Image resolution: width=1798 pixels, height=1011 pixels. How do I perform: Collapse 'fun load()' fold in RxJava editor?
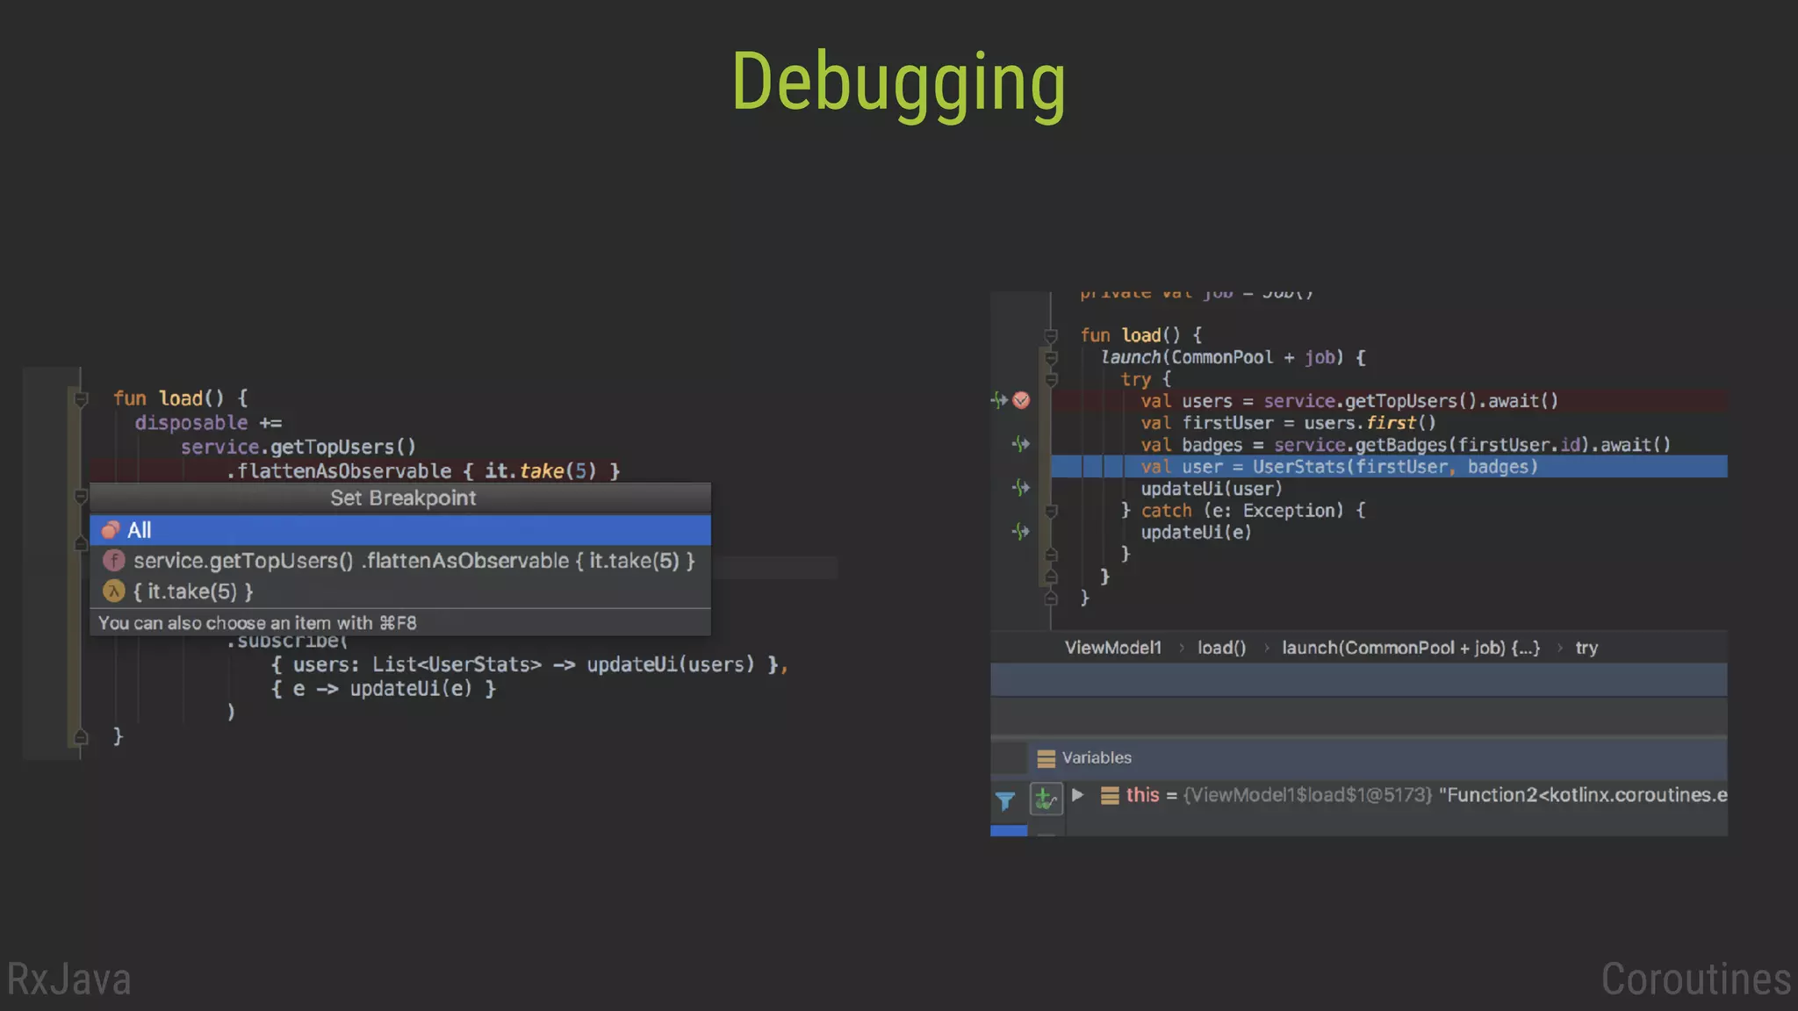tap(81, 399)
